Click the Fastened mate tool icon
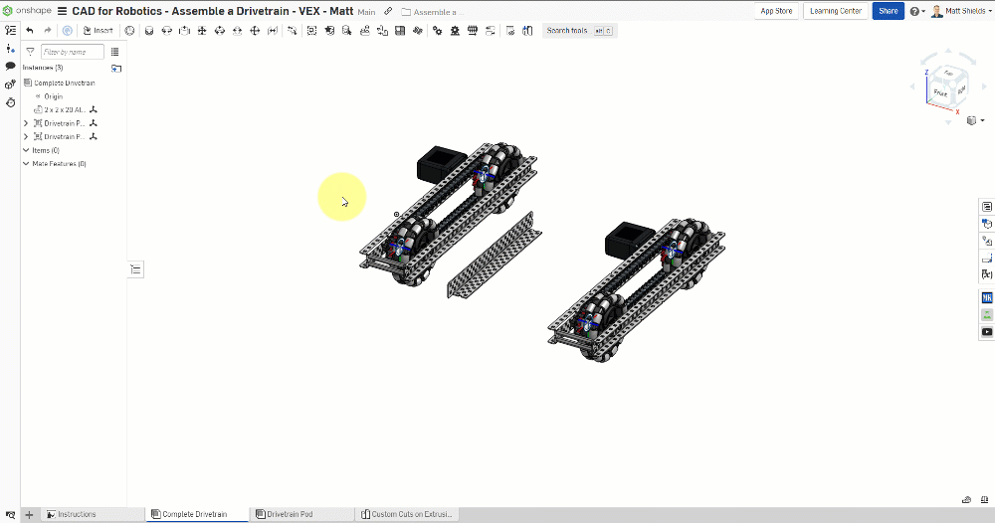Screen dimensions: 995x523 [x=148, y=31]
